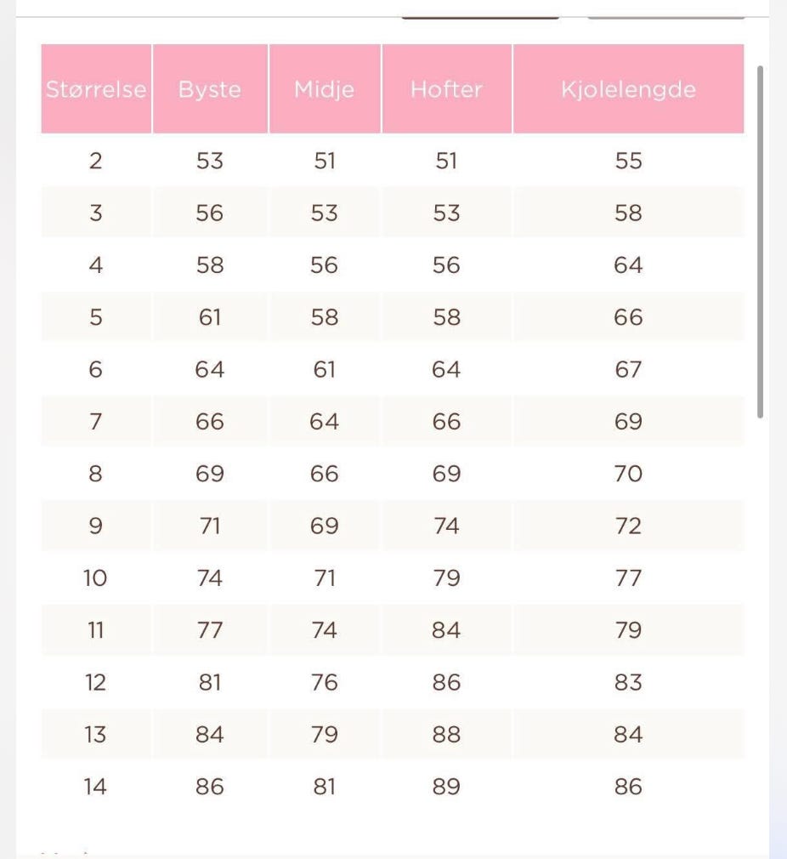Select Byste value 61 for size 5
The height and width of the screenshot is (859, 787).
pyautogui.click(x=210, y=317)
